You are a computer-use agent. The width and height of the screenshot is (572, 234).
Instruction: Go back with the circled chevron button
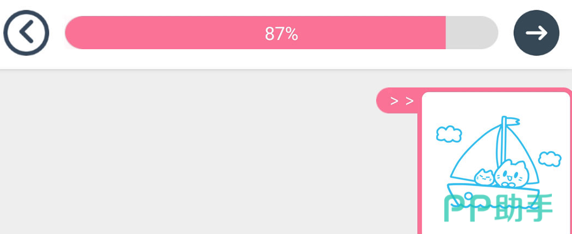coord(26,33)
